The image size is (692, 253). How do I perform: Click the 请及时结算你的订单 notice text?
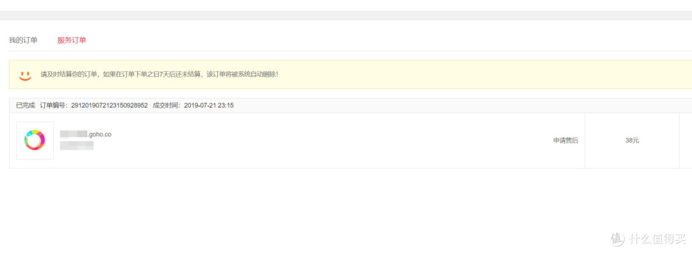click(160, 74)
